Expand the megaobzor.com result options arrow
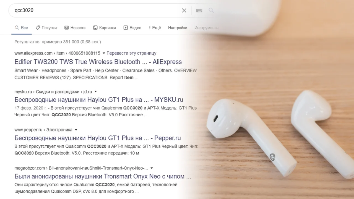The width and height of the screenshot is (354, 199). pyautogui.click(x=152, y=168)
